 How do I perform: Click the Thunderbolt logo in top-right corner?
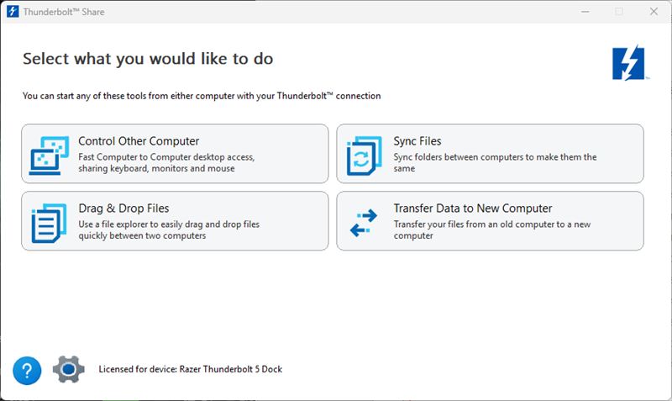[x=628, y=64]
